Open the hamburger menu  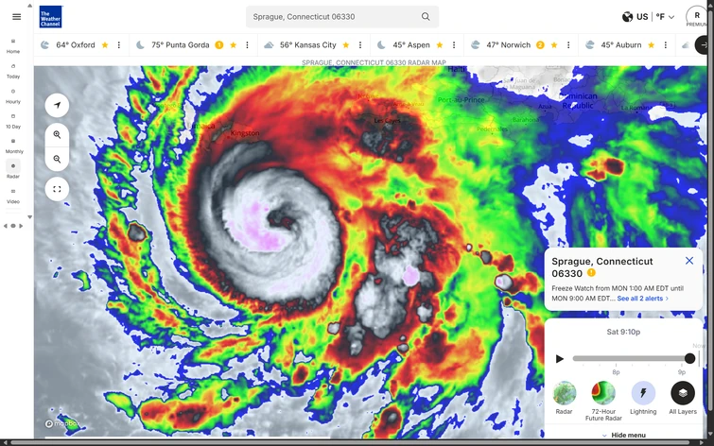16,17
